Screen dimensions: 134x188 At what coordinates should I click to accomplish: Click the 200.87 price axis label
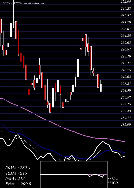point(126,97)
